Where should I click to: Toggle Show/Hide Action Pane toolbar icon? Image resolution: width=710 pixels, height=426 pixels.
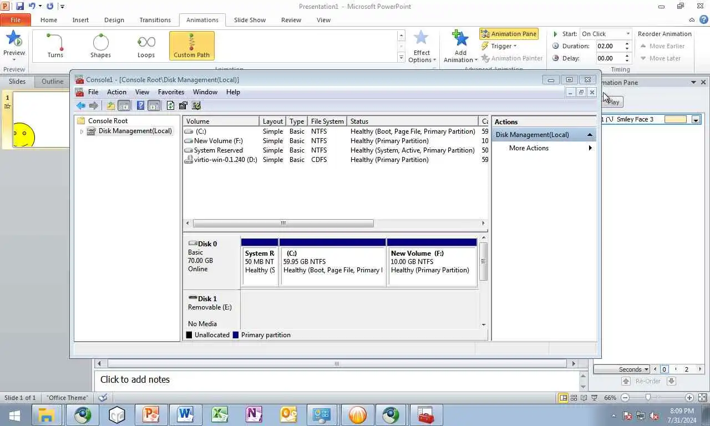click(154, 105)
